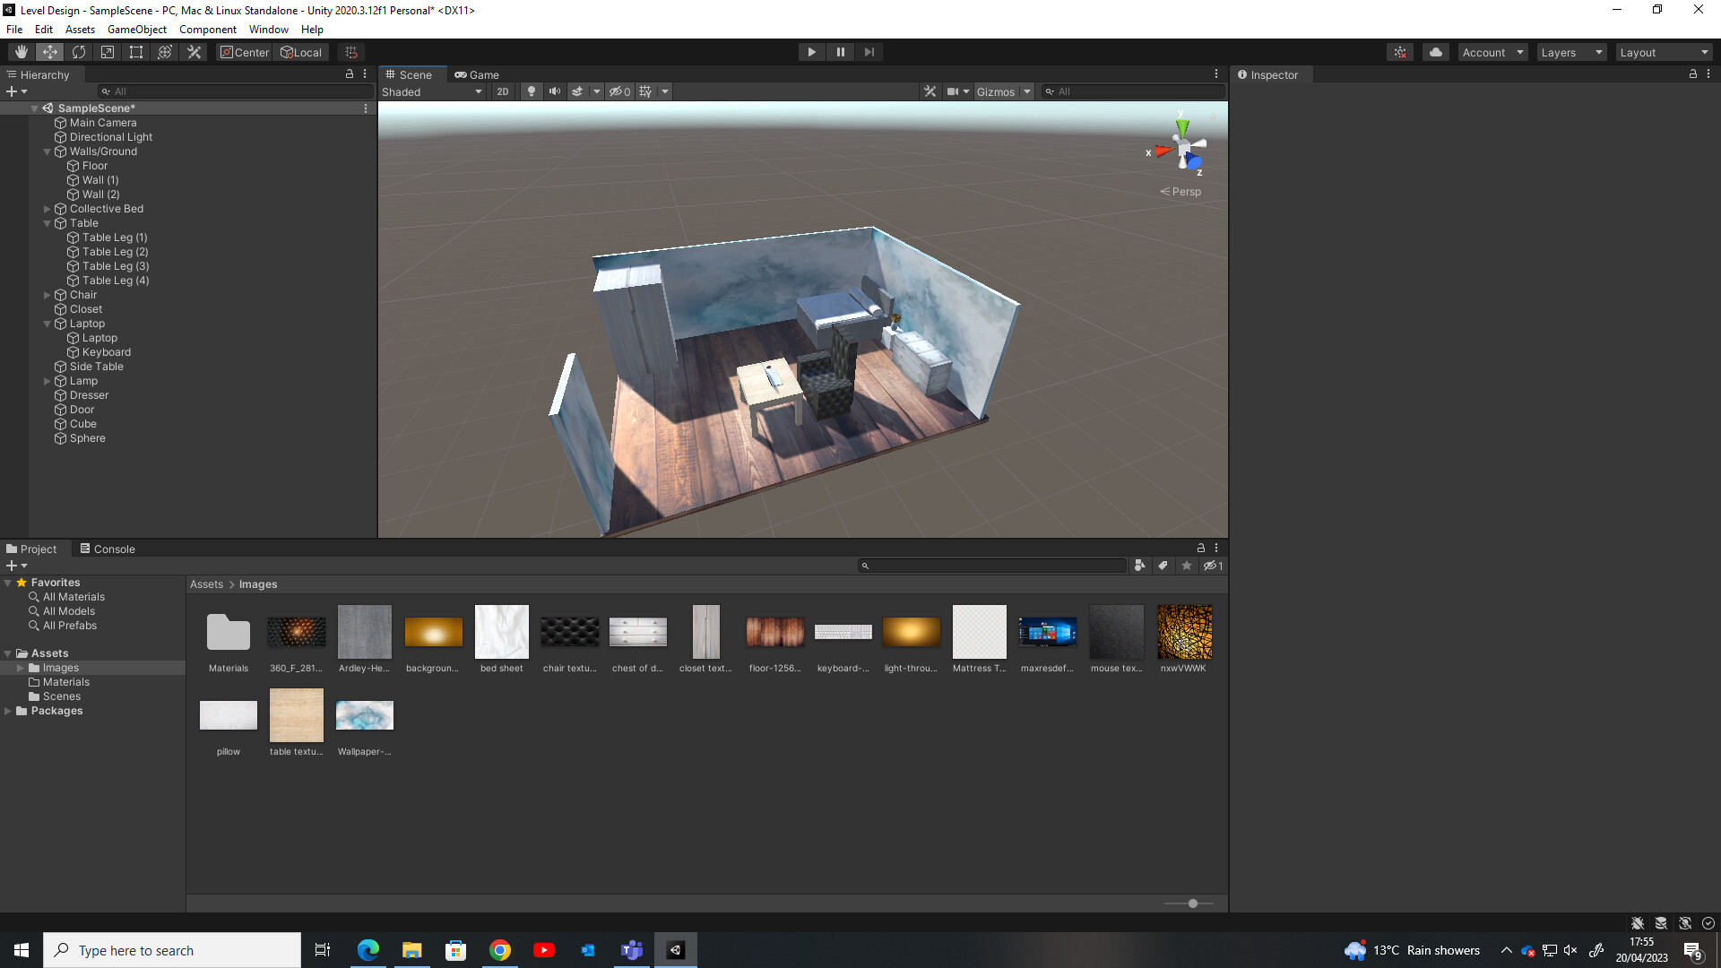Switch to the Game tab
This screenshot has height=968, width=1721.
tap(477, 74)
